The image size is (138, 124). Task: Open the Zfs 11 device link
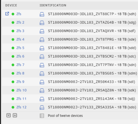[x=21, y=99]
